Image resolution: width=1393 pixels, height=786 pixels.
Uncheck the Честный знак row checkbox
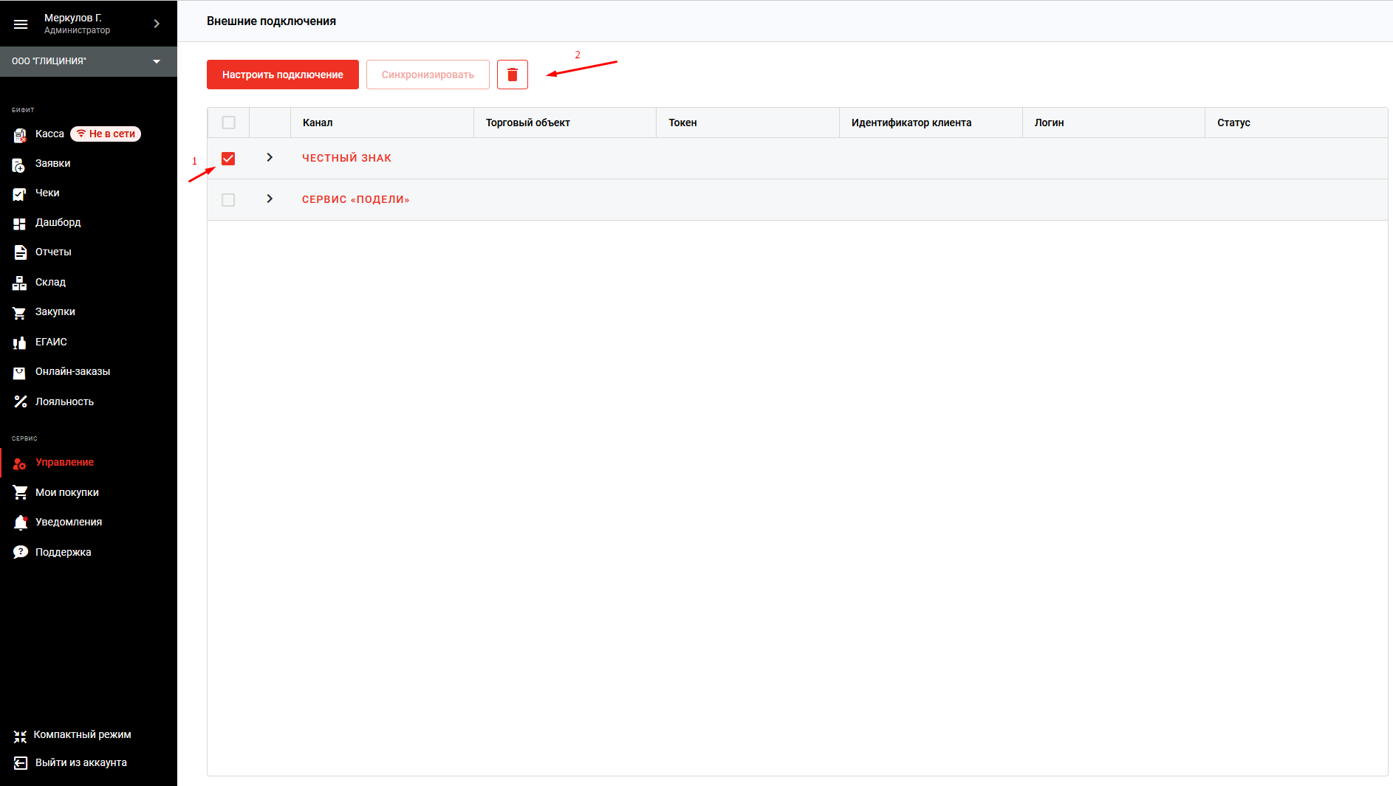(x=228, y=159)
